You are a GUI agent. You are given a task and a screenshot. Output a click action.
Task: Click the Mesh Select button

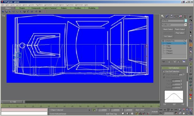168,29
